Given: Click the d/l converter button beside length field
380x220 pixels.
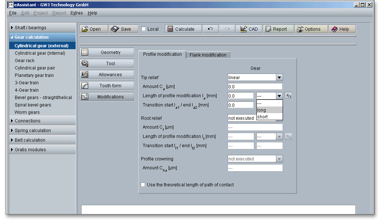Looking at the screenshot, I should tap(288, 96).
